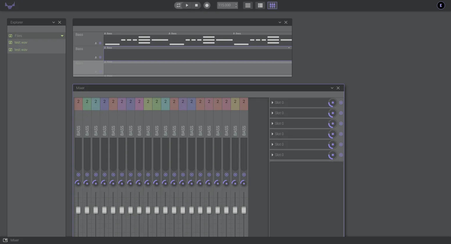Click the Mixer window title
Screen dimensions: 451x244
pyautogui.click(x=80, y=88)
